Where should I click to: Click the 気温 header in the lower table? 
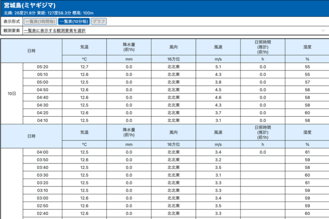click(x=84, y=132)
